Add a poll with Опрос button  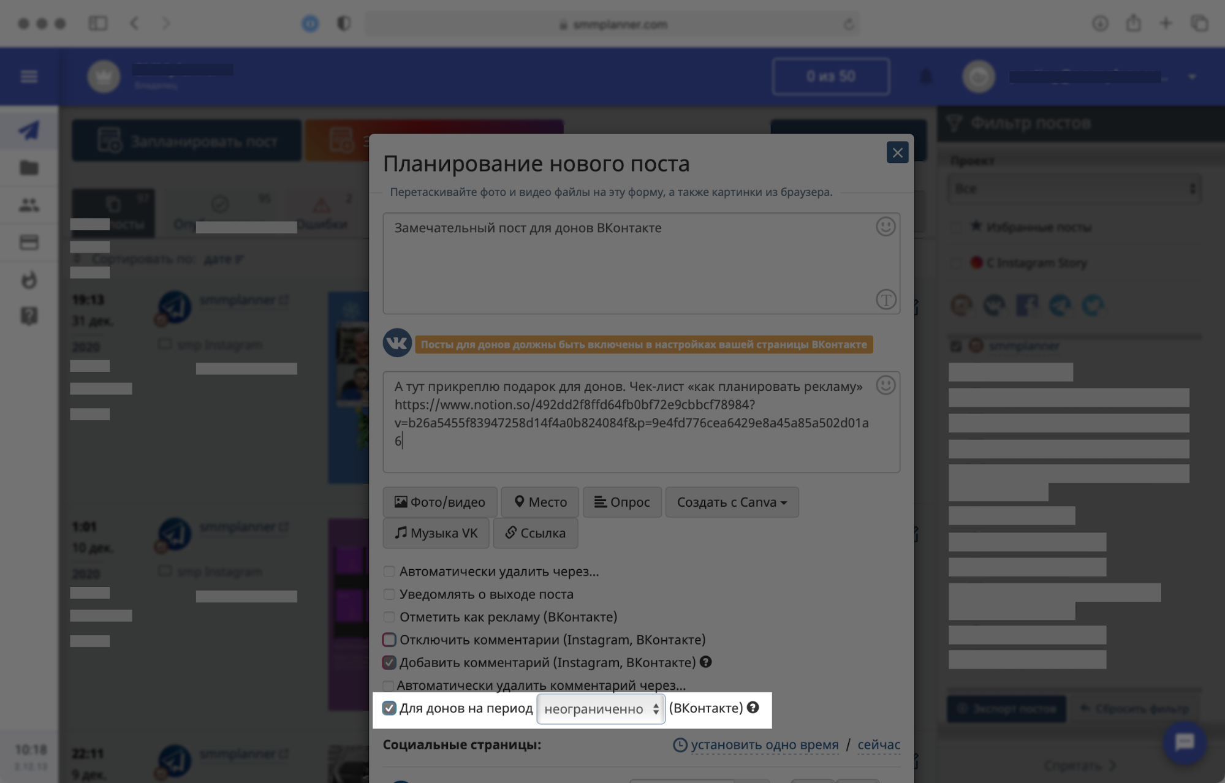click(622, 502)
